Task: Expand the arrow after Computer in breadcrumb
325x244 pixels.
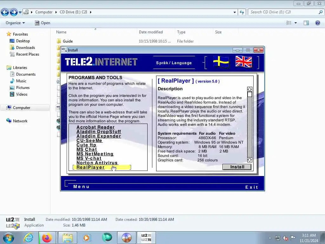Action: 56,12
